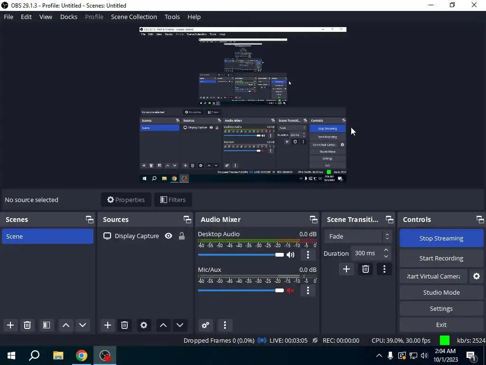Screen dimensions: 486x365
Task: Move source up in Sources dock
Action: pos(163,325)
